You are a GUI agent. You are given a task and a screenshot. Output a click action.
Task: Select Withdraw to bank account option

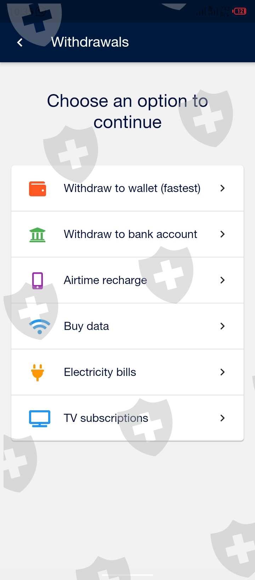130,234
